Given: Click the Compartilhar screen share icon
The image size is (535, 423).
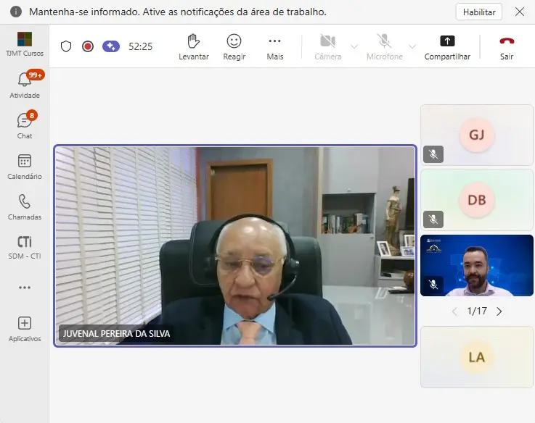Looking at the screenshot, I should pyautogui.click(x=447, y=42).
